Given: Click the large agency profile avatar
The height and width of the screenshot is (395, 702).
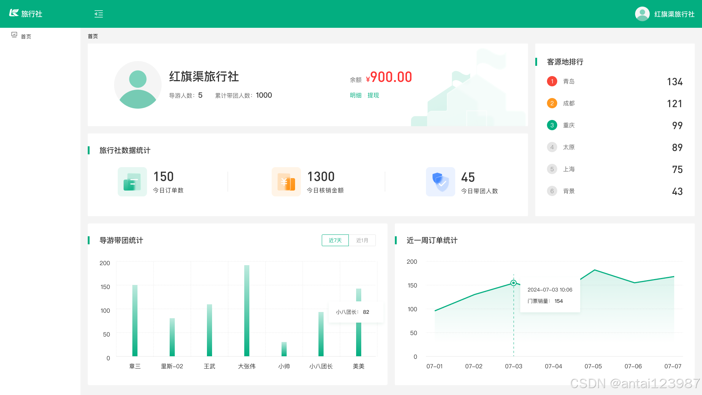Looking at the screenshot, I should [138, 85].
